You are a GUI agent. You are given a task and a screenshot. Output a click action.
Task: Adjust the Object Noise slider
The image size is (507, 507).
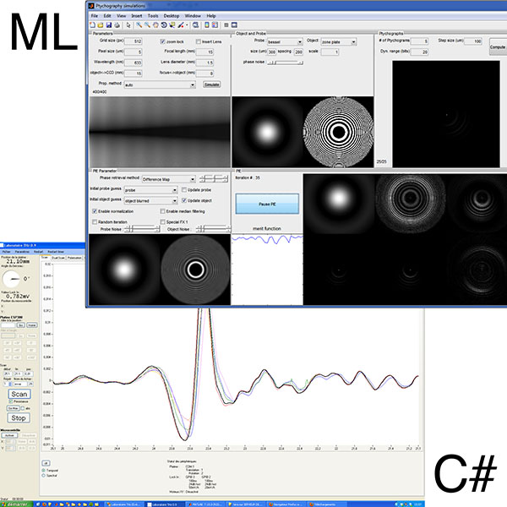214,229
